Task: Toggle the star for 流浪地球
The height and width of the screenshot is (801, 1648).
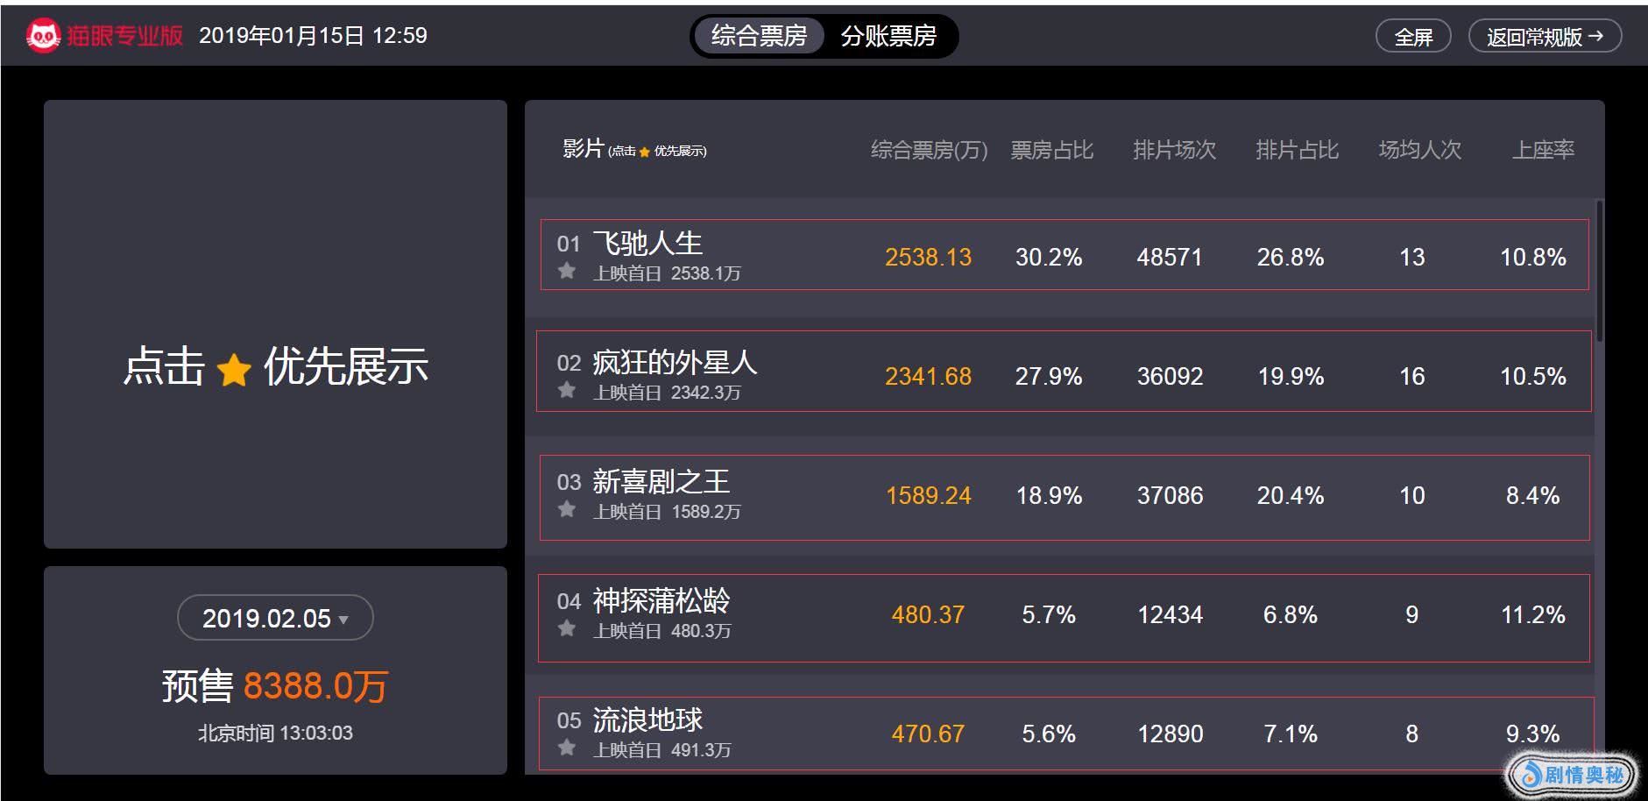Action: pyautogui.click(x=567, y=748)
